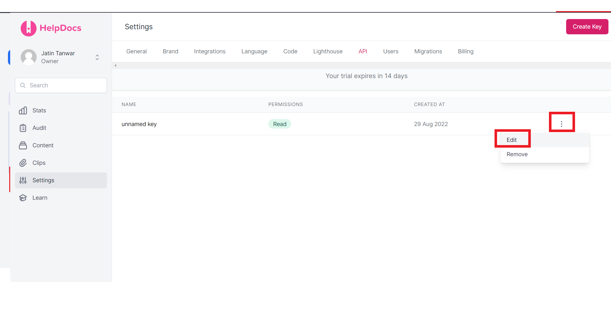Open the Users tab

[391, 51]
